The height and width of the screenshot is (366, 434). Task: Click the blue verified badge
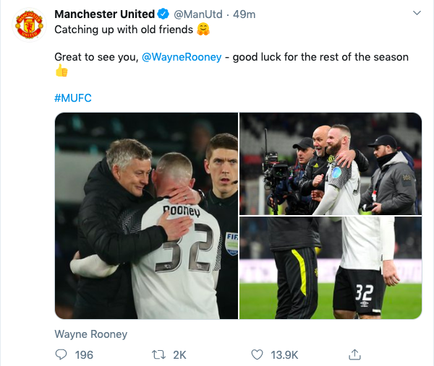pyautogui.click(x=164, y=14)
